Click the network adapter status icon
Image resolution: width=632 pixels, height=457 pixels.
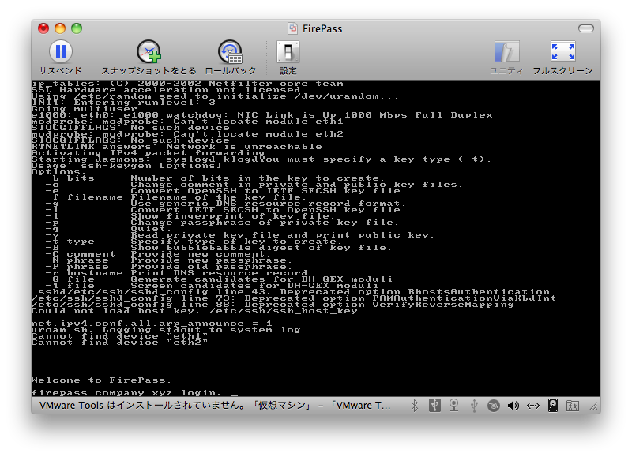pos(532,406)
